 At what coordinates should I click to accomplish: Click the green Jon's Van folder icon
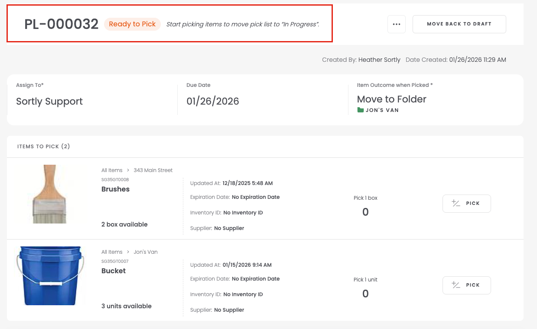360,110
